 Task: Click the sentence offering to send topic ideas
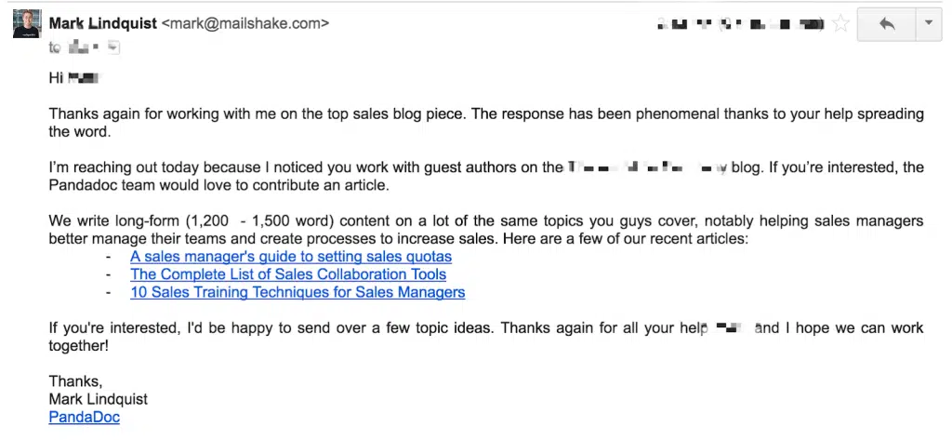[x=372, y=328]
